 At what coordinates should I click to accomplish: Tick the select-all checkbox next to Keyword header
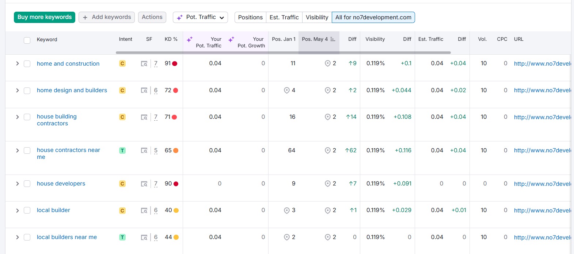click(27, 40)
